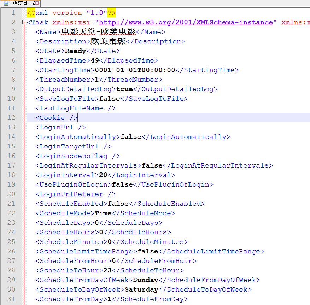The width and height of the screenshot is (310, 305).
Task: Place cursor on Ready state value
Action: (x=76, y=51)
